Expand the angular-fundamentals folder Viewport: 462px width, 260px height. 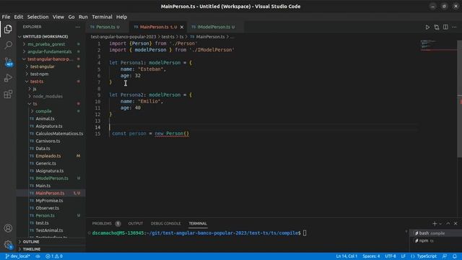pyautogui.click(x=50, y=51)
